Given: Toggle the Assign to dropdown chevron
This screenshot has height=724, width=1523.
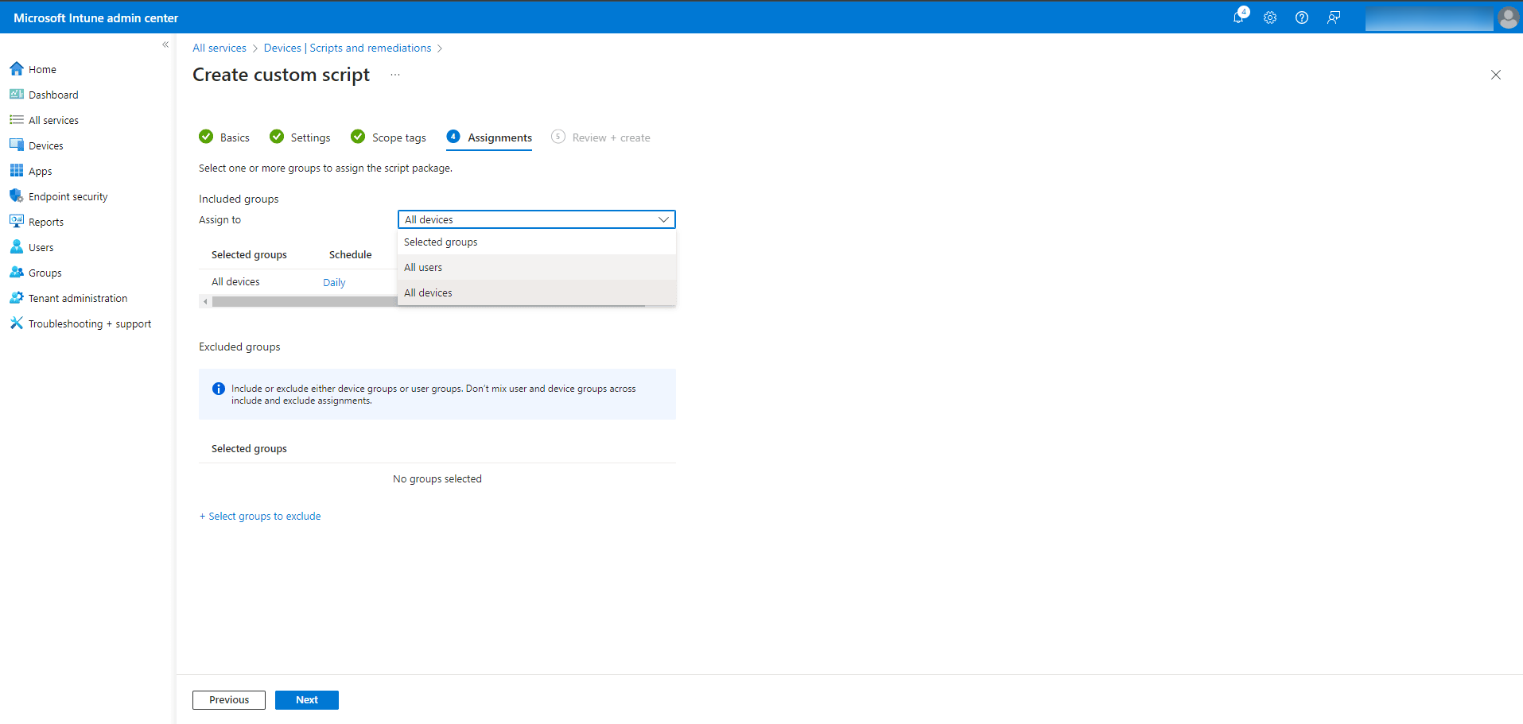Looking at the screenshot, I should click(x=663, y=219).
